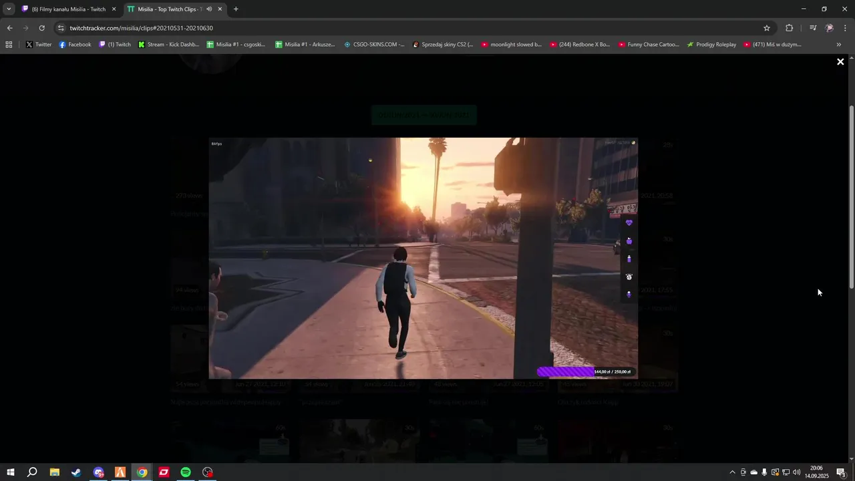Screen dimensions: 855x481
Task: Open the Facebook bookmark
Action: pyautogui.click(x=75, y=45)
